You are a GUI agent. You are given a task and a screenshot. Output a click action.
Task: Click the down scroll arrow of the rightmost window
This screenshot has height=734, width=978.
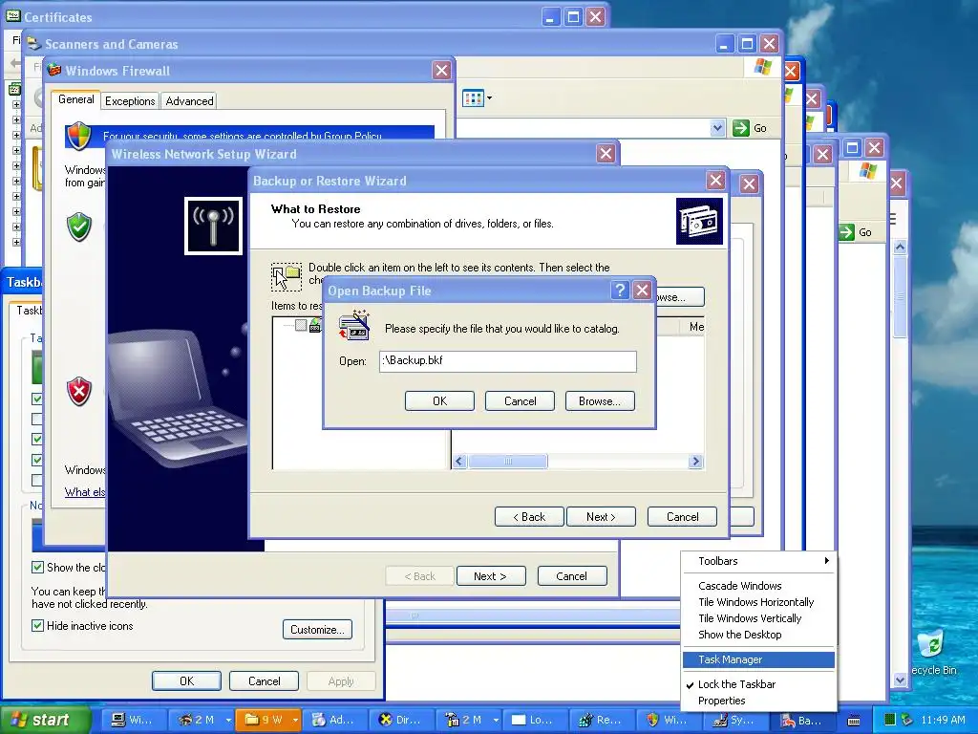tap(900, 680)
